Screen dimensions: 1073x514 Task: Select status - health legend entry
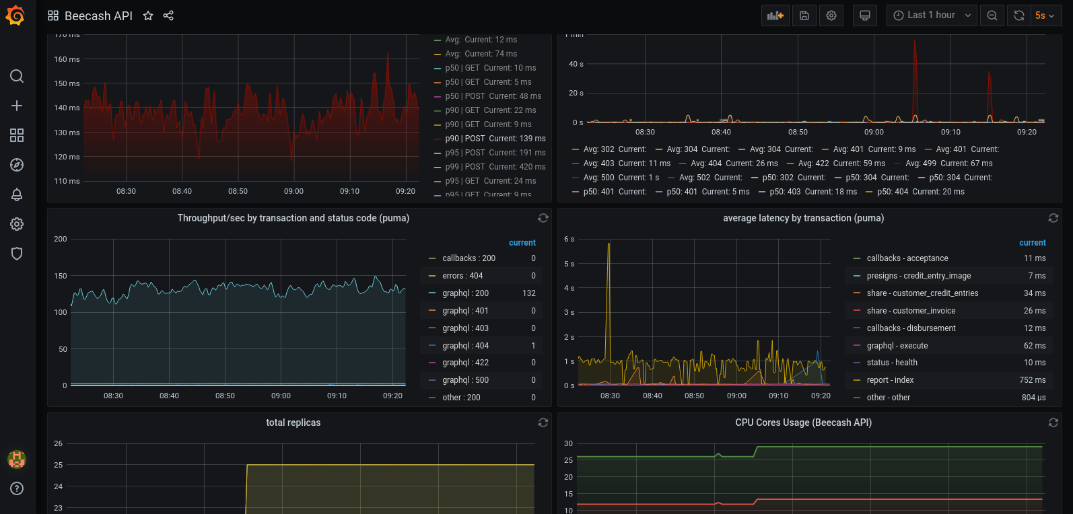click(x=892, y=363)
